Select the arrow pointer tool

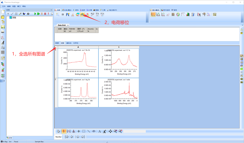click(59, 131)
